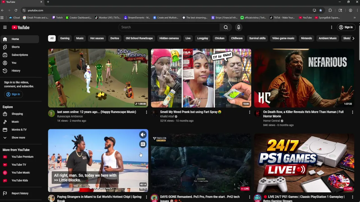The image size is (360, 202).
Task: Open options menu for Weed Prank video
Action: coord(249,112)
